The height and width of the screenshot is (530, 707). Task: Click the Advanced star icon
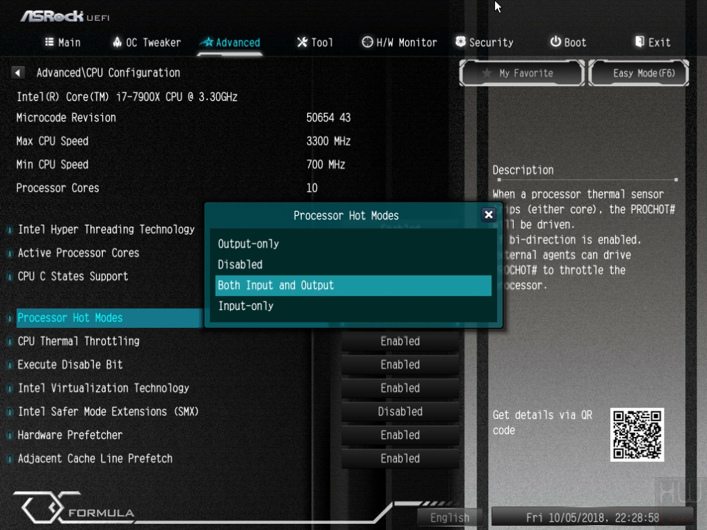(x=206, y=42)
